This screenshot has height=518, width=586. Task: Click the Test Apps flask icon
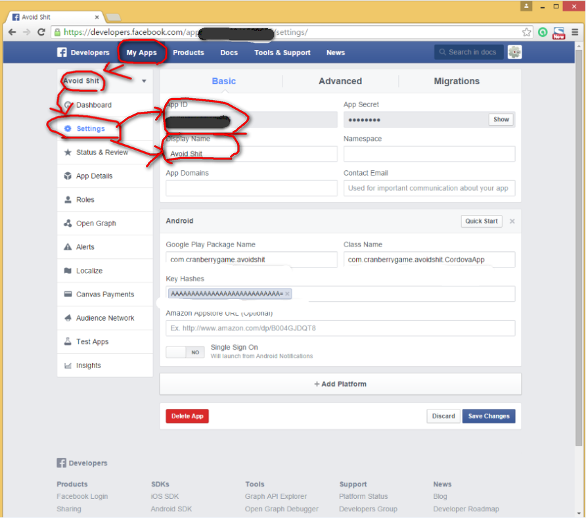coord(68,341)
